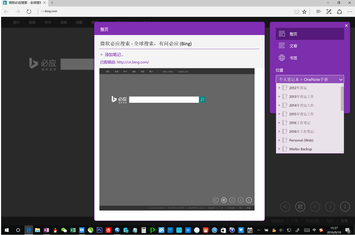355x235 pixels.
Task: Open Excel from the taskbar
Action: 73,230
